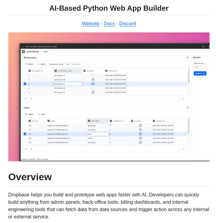
Task: Open Users rows-per-page dropdown
Action: (x=29, y=149)
